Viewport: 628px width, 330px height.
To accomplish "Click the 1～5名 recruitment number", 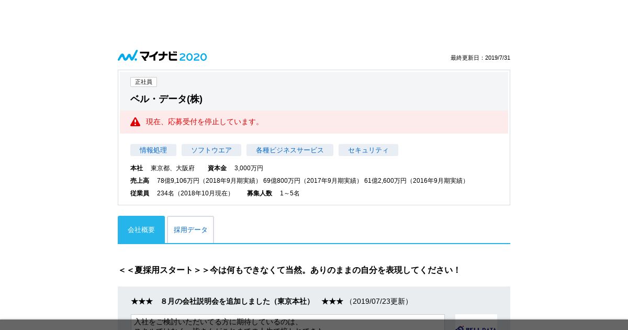I will pos(290,193).
